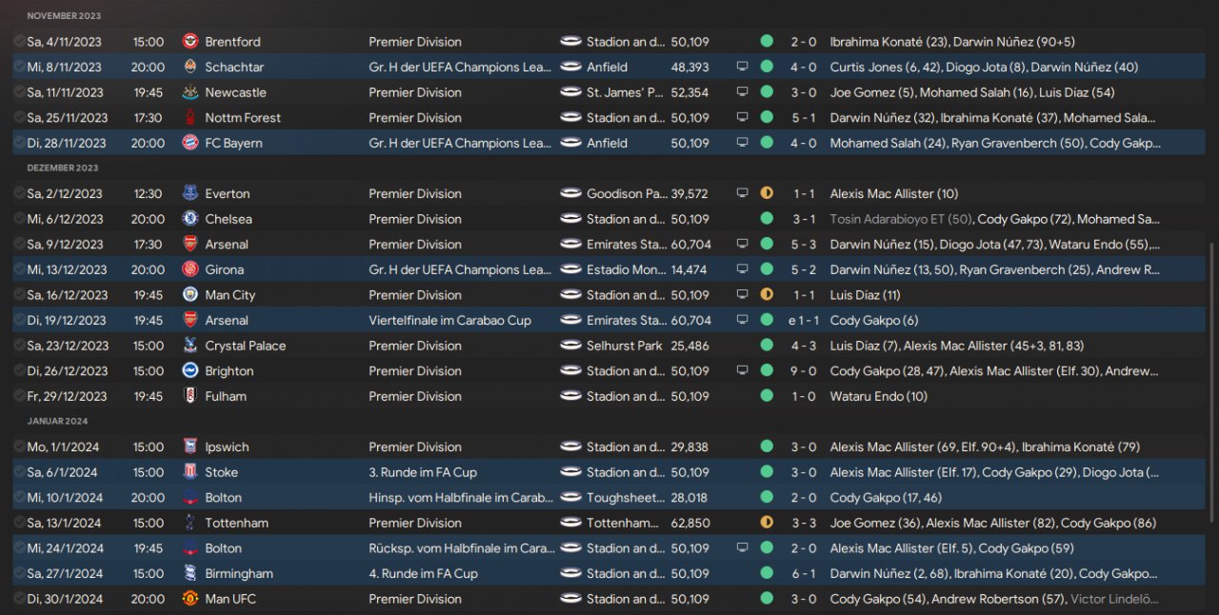Open the 4. Runde im FA Cup competition link
The image size is (1219, 615).
(423, 573)
